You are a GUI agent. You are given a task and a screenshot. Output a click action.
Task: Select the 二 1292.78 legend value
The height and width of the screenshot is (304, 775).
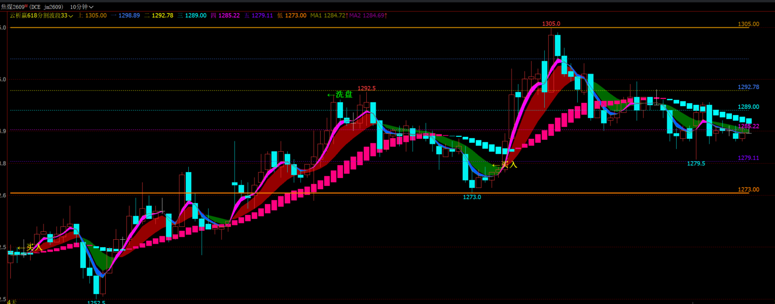pos(159,16)
